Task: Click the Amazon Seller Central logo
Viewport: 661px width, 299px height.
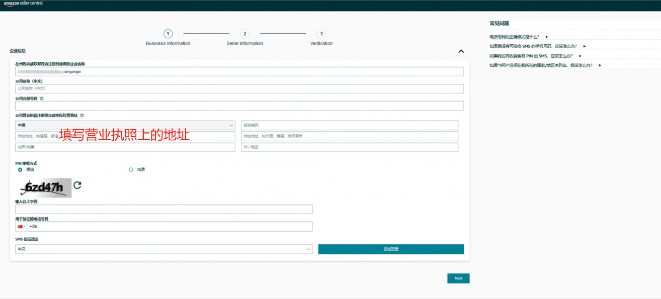Action: click(23, 4)
